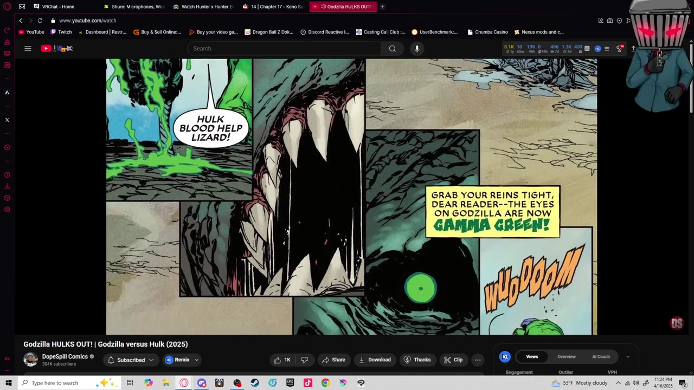The image size is (694, 390).
Task: Open the Dragon Ball Z Dok... bookmark
Action: click(269, 32)
